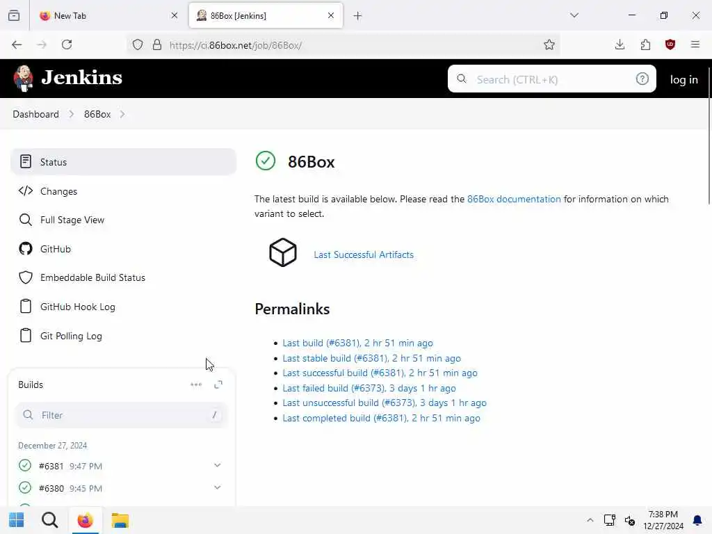Image resolution: width=712 pixels, height=534 pixels.
Task: Go to Dashboard via breadcrumb
Action: (x=36, y=115)
